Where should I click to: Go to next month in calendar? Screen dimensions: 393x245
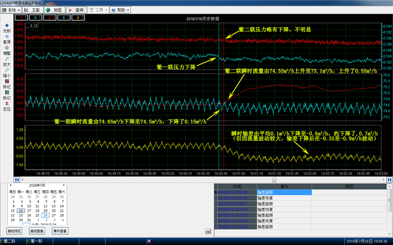(x=64, y=185)
